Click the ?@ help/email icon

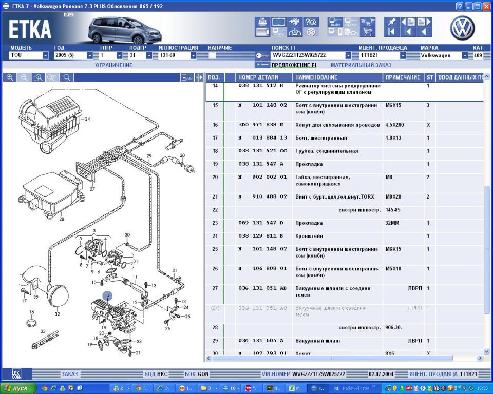311,22
